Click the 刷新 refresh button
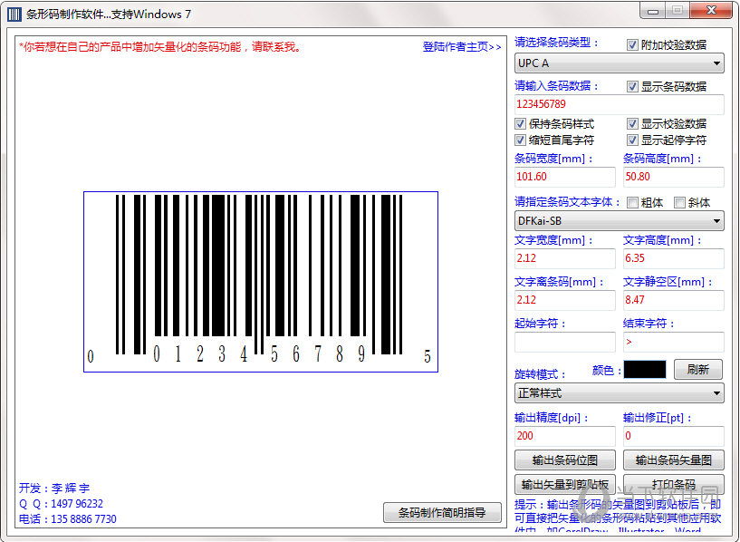740x542 pixels. coord(698,369)
